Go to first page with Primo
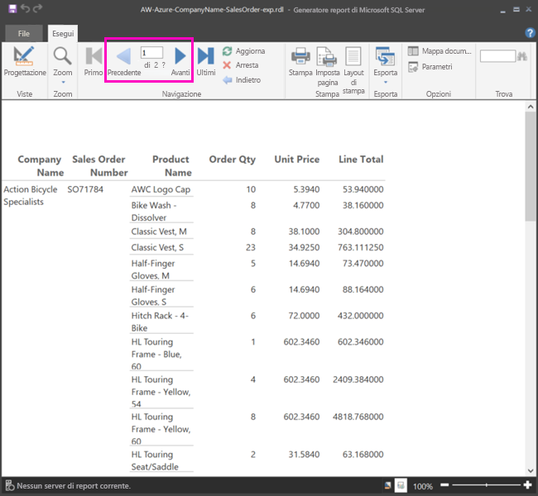This screenshot has height=496, width=538. click(94, 61)
